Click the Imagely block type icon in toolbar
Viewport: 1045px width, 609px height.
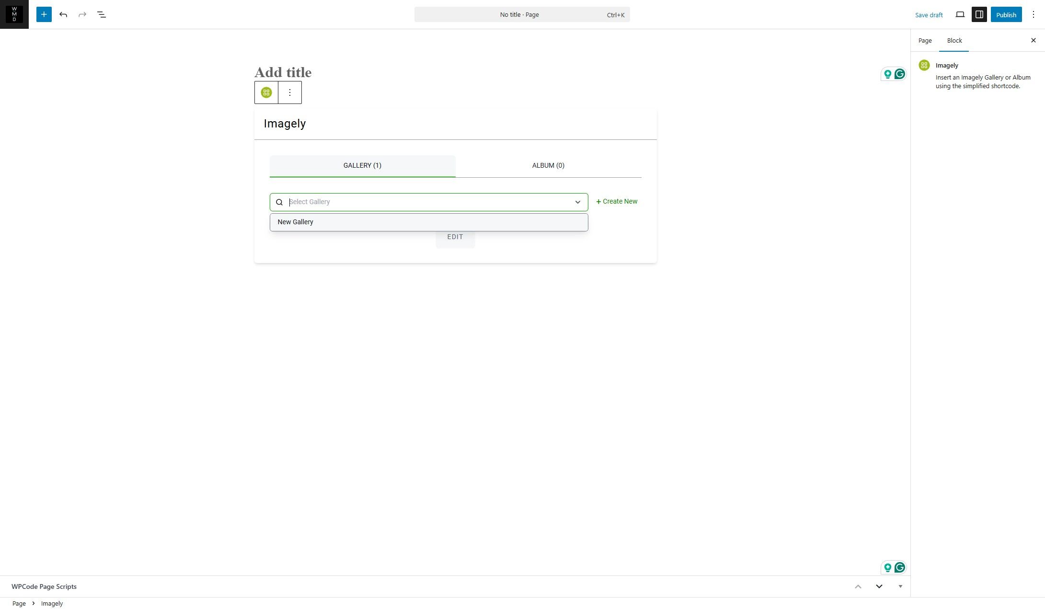coord(266,92)
